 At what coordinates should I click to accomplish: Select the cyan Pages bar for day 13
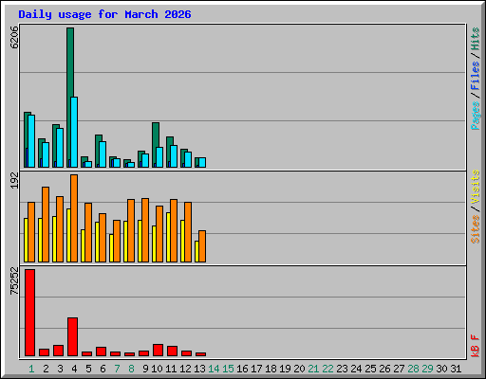coord(202,162)
